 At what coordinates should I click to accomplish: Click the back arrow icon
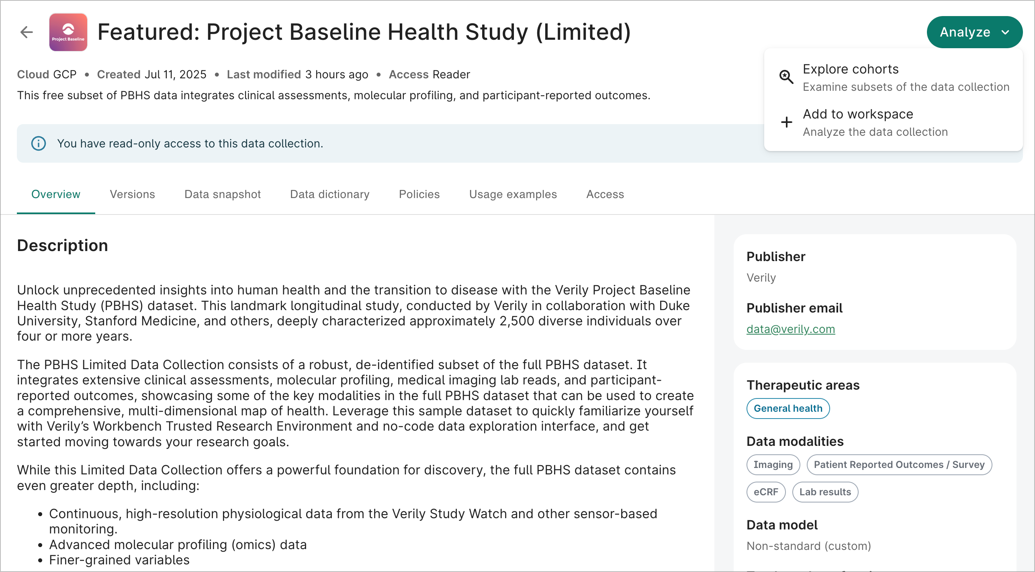tap(27, 32)
